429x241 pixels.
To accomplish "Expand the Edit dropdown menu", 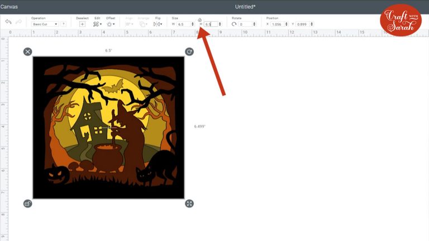I will (x=97, y=25).
